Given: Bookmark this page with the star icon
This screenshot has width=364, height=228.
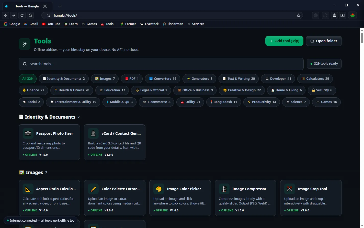Looking at the screenshot, I should (x=298, y=15).
